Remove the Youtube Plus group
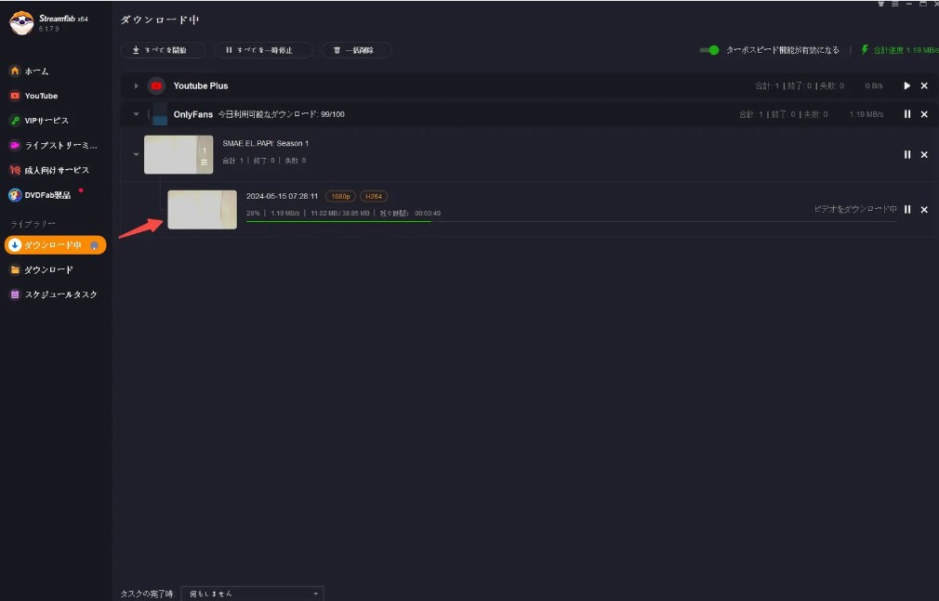 point(924,86)
